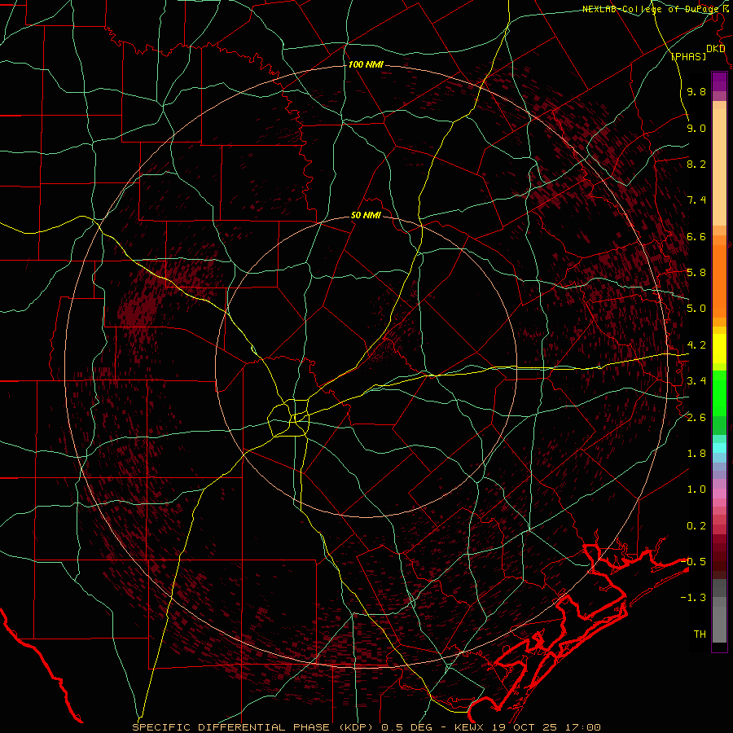This screenshot has width=733, height=733.
Task: Click the peach segment of color bar
Action: pos(719,169)
